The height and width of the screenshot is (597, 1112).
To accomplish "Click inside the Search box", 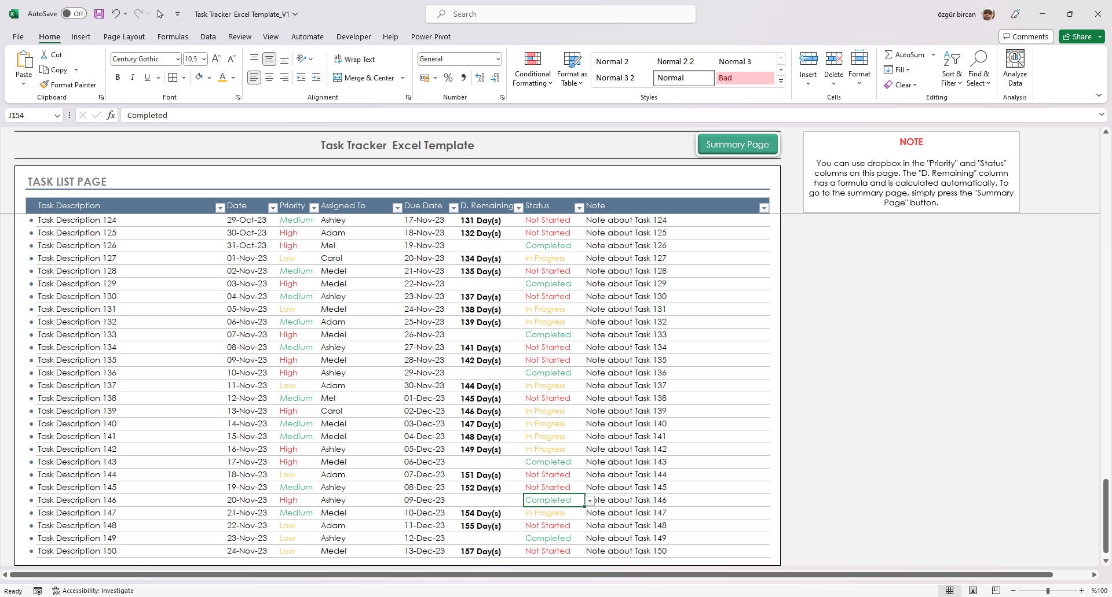I will (559, 13).
